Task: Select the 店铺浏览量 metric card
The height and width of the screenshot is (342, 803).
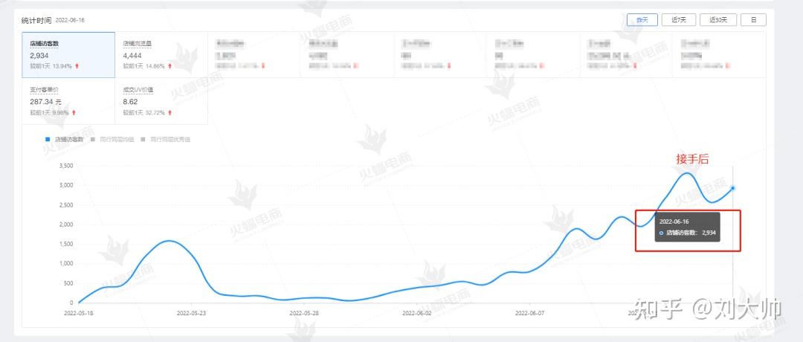Action: [161, 54]
